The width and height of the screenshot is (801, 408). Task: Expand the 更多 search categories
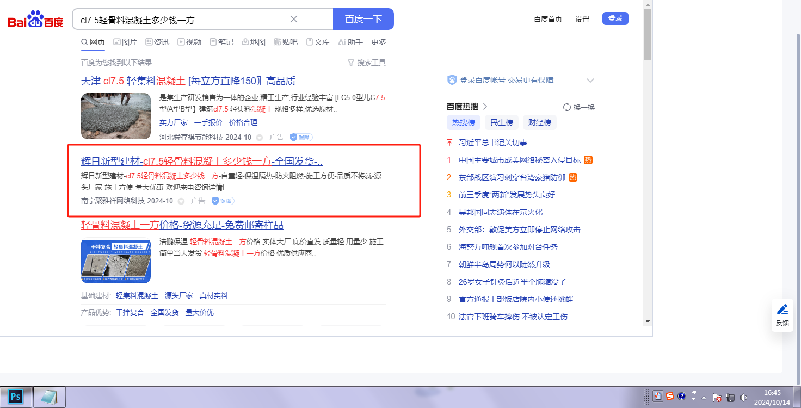tap(379, 42)
